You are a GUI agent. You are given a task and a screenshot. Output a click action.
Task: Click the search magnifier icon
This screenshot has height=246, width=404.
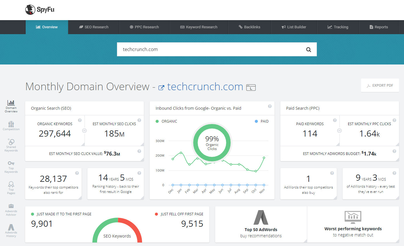309,50
